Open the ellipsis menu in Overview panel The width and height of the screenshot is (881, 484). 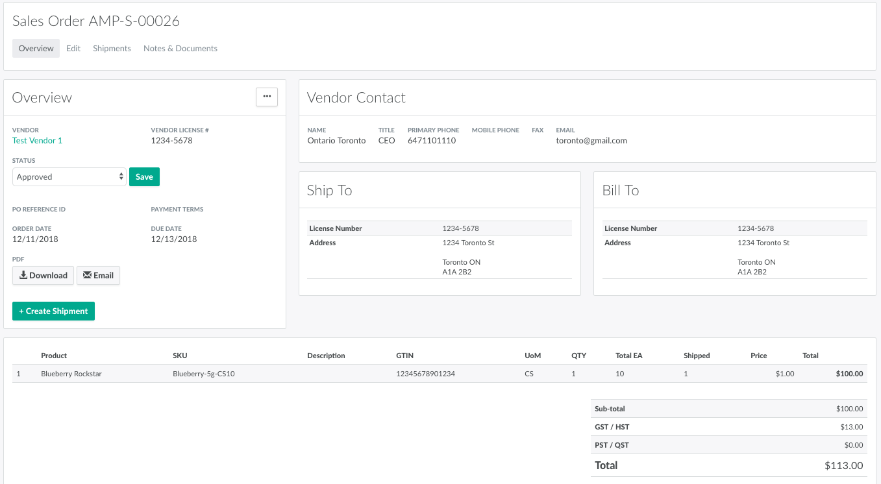coord(266,97)
